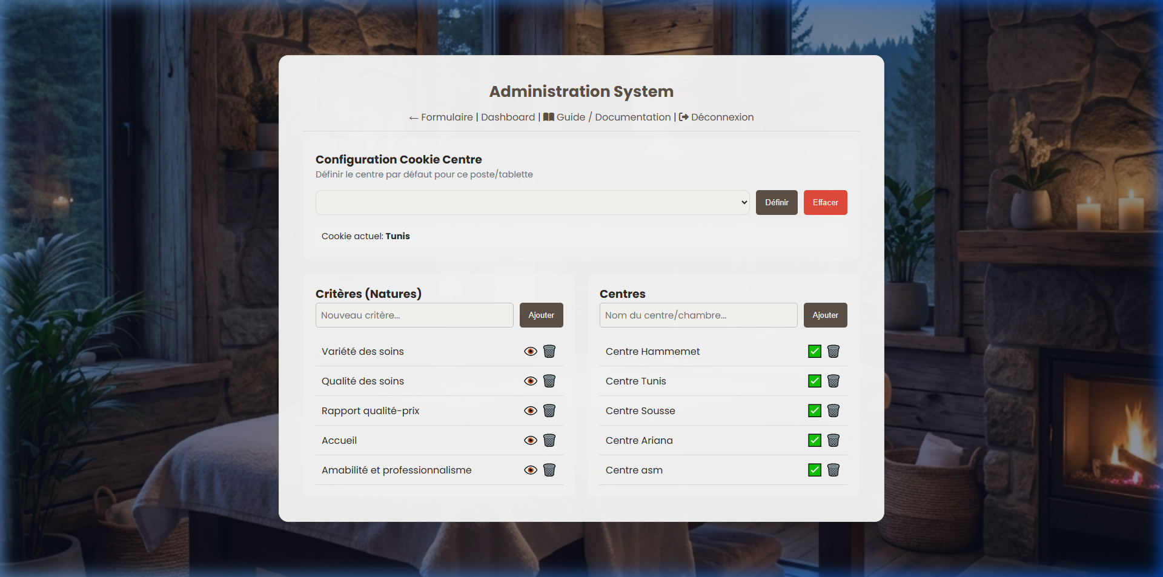Delete Centre Tunis with trash icon
1163x577 pixels.
(x=833, y=381)
